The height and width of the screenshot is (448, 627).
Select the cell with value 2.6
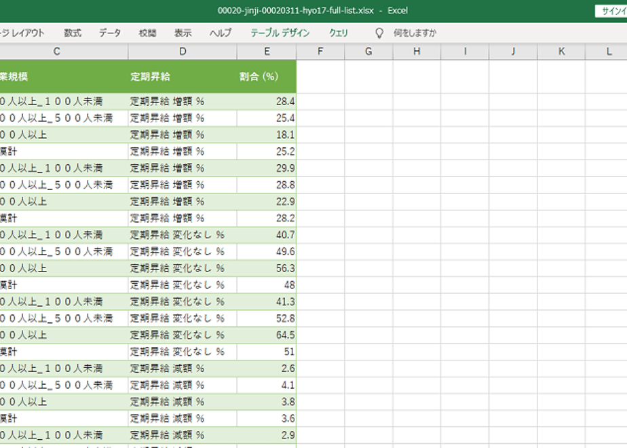point(267,369)
